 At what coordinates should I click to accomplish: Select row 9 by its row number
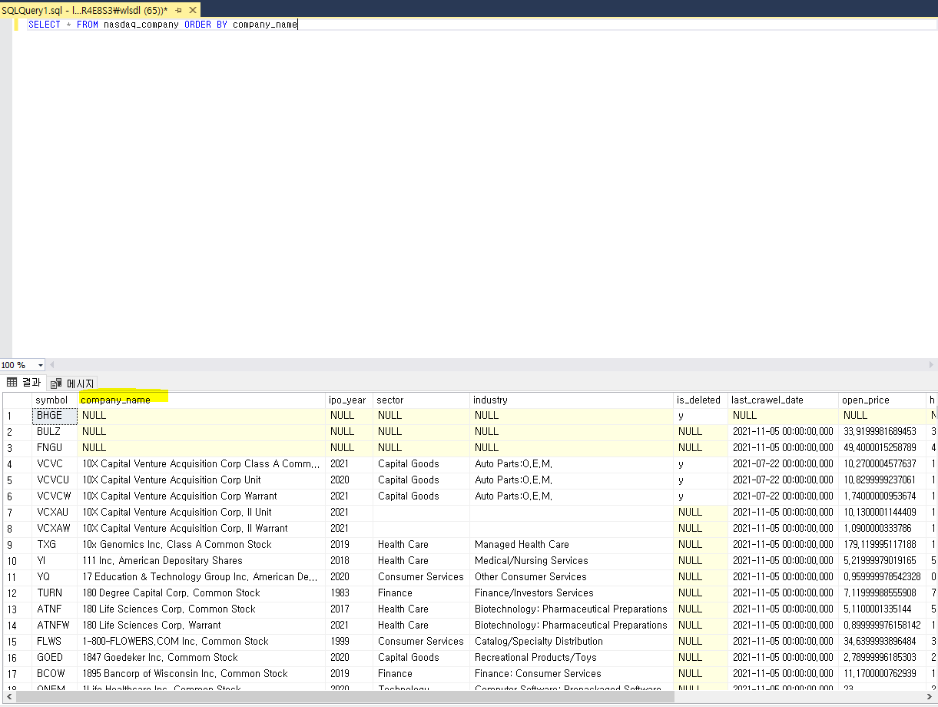(17, 545)
